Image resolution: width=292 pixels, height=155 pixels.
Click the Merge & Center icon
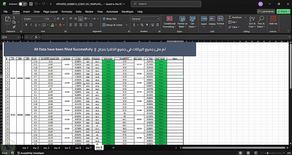(104, 25)
